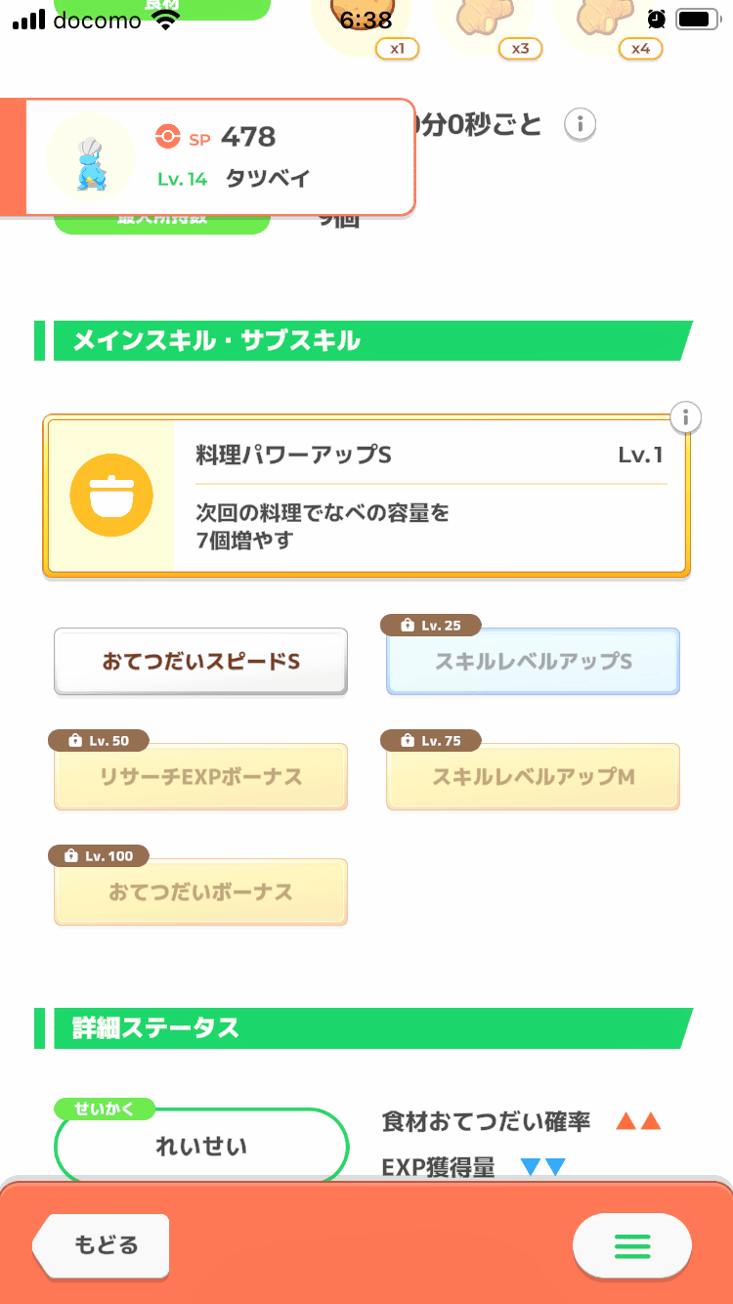Select the locked リサーチEXPボーナス sub skill
The image size is (733, 1304).
pyautogui.click(x=200, y=777)
